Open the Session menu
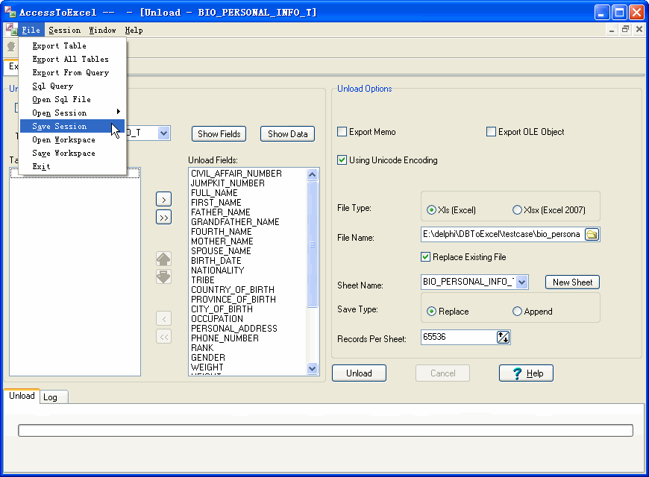This screenshot has width=649, height=477. click(65, 31)
